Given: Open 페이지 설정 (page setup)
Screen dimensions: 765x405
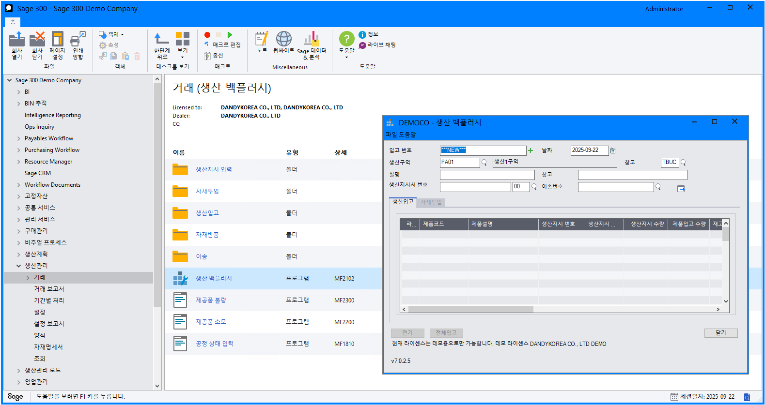Looking at the screenshot, I should 57,45.
